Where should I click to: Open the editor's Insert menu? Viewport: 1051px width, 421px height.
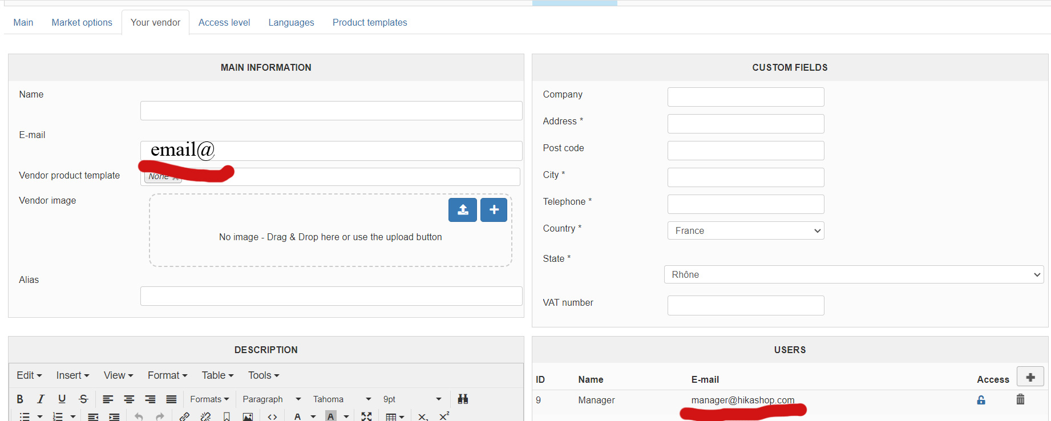[x=72, y=375]
